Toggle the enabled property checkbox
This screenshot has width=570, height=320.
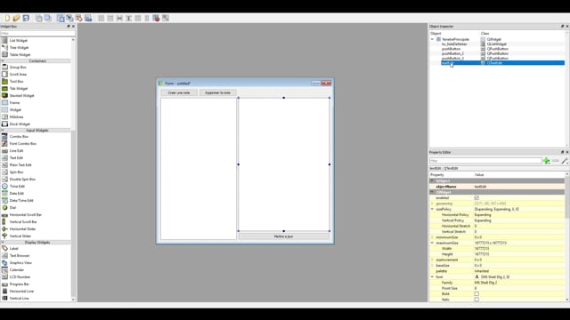pyautogui.click(x=476, y=198)
